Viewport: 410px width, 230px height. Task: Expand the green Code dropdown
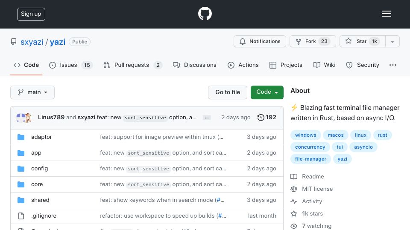267,92
